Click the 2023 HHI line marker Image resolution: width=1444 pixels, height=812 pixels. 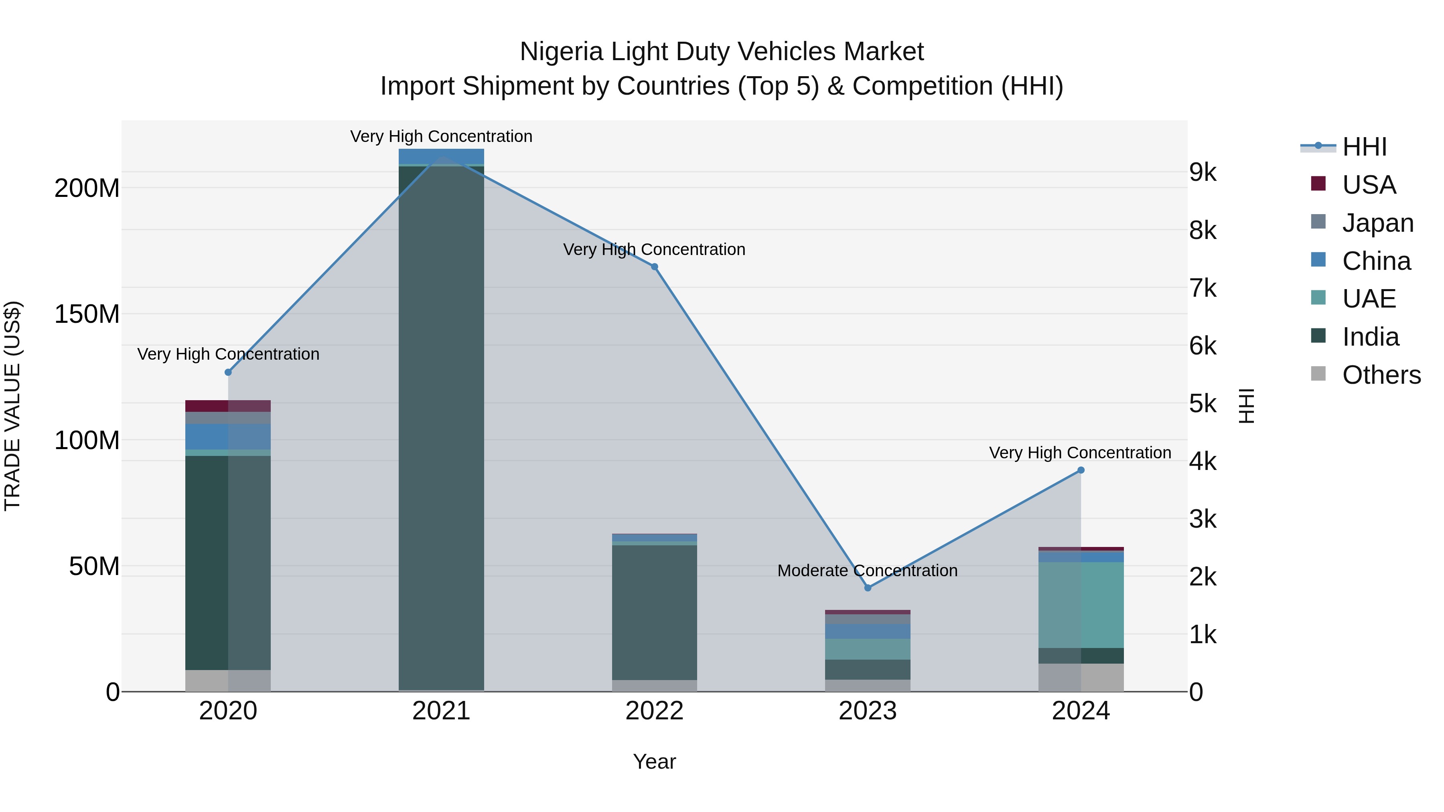point(868,588)
